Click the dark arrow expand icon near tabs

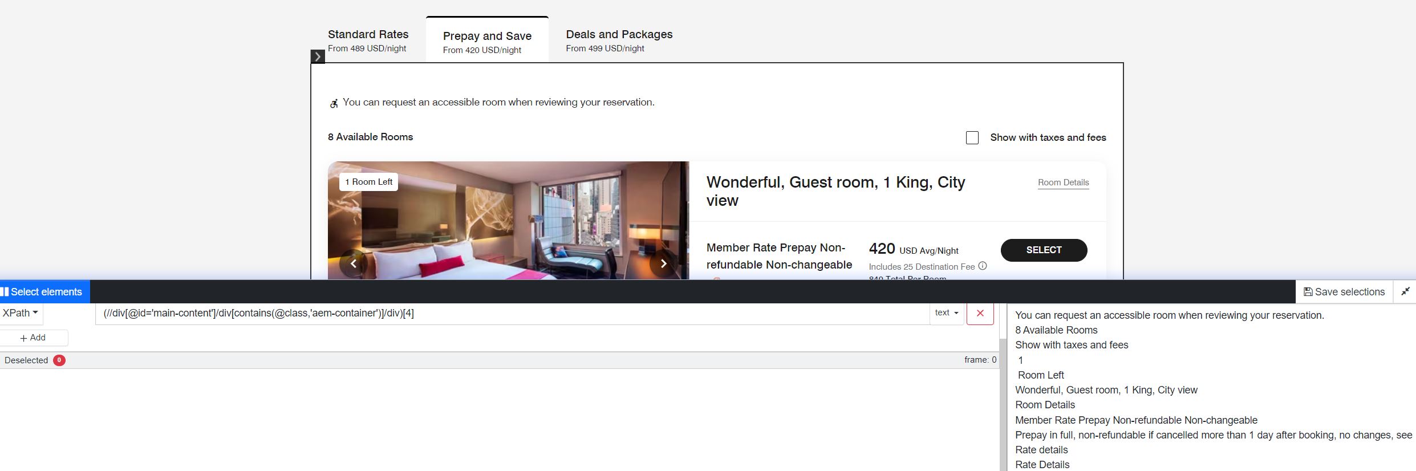[318, 56]
